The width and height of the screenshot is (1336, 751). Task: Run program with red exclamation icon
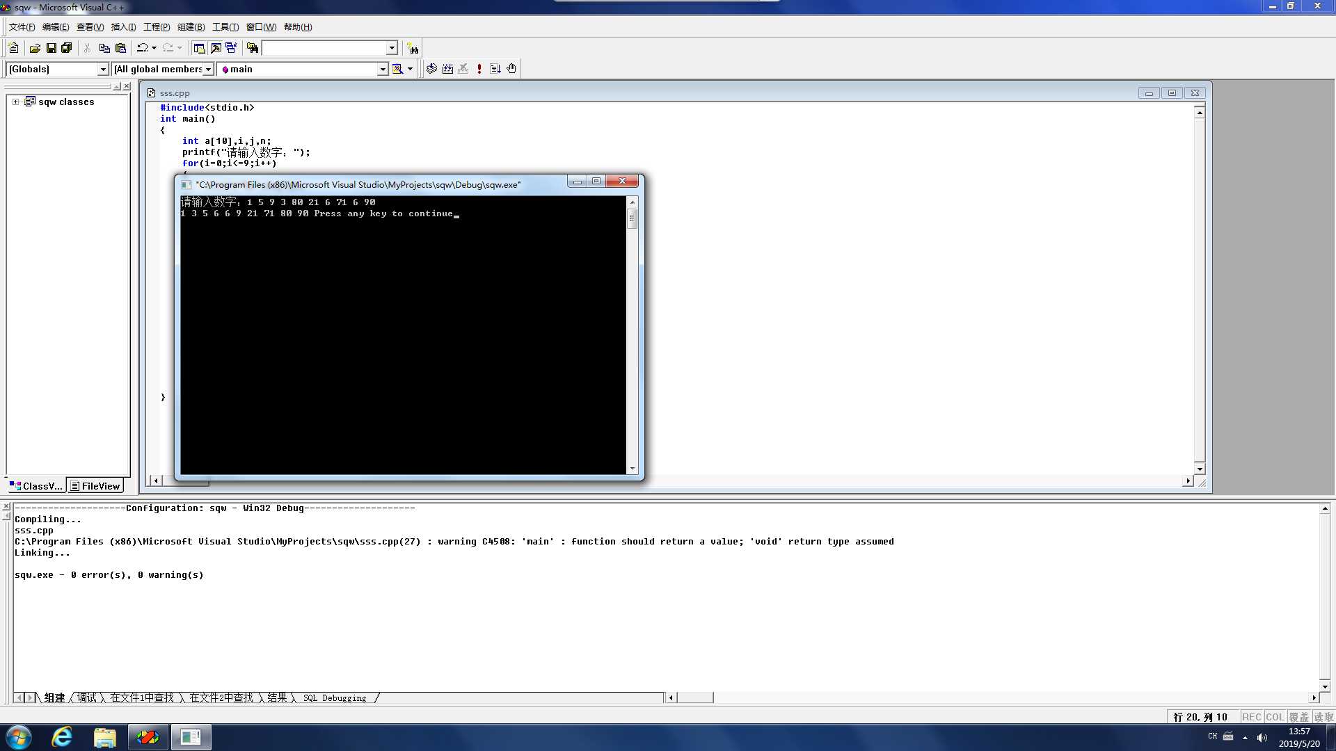tap(479, 69)
